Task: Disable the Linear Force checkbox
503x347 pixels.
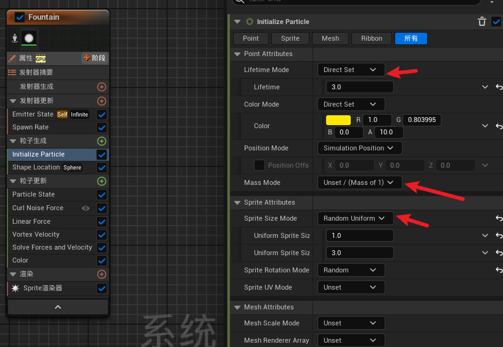Action: pos(102,222)
